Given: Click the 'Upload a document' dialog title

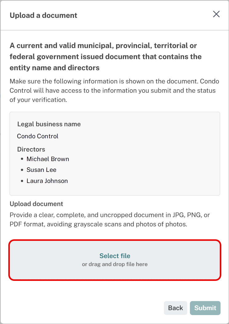Looking at the screenshot, I should coord(44,15).
